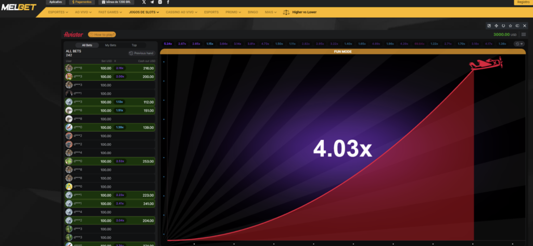Viewport: 533px width, 246px height.
Task: Click the ALL BETS 242 counter
Action: coord(73,53)
